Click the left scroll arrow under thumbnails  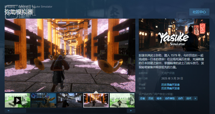(x=9, y=111)
